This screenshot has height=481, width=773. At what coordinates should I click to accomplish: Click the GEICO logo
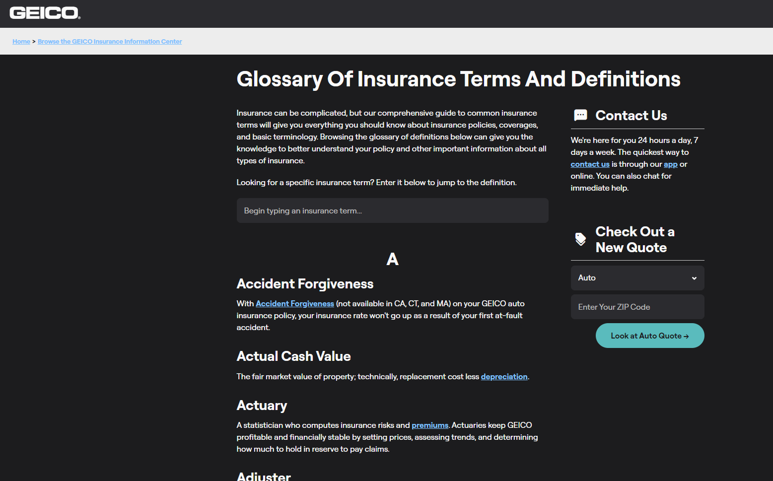pyautogui.click(x=45, y=13)
